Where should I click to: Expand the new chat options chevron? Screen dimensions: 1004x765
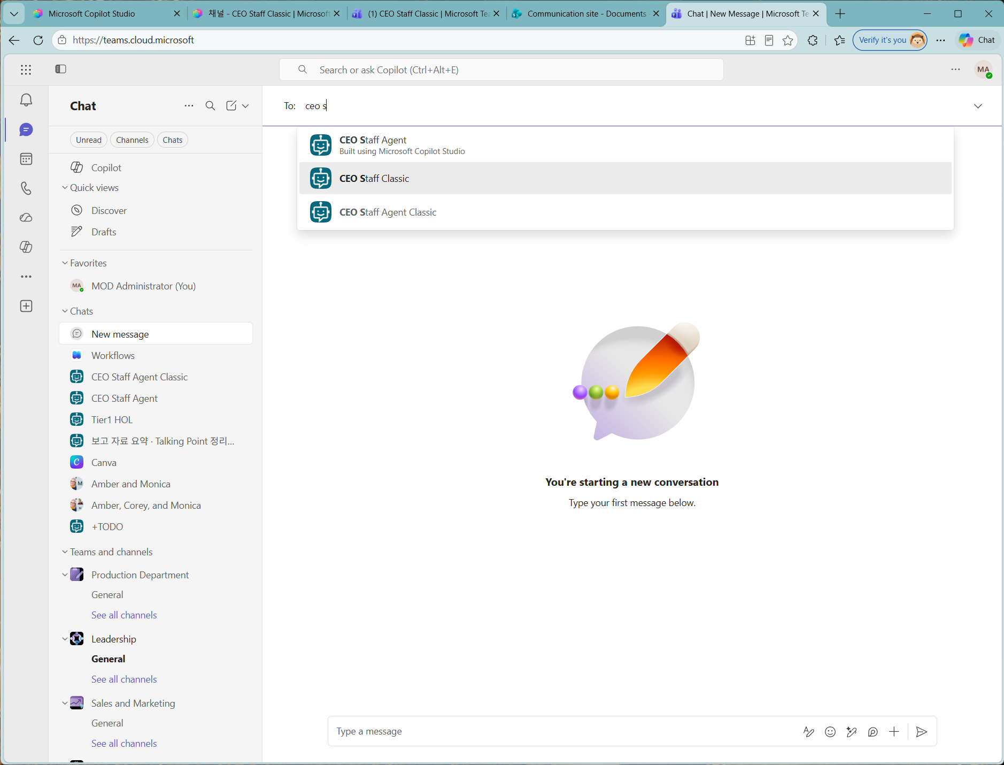pos(245,106)
